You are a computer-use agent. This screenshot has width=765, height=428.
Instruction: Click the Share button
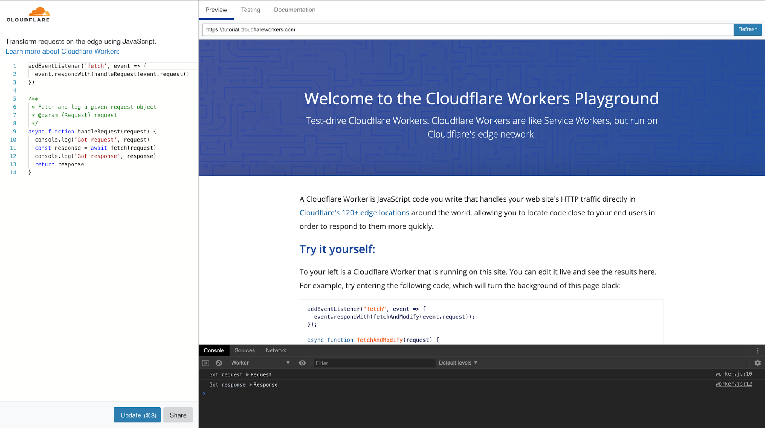click(x=178, y=415)
